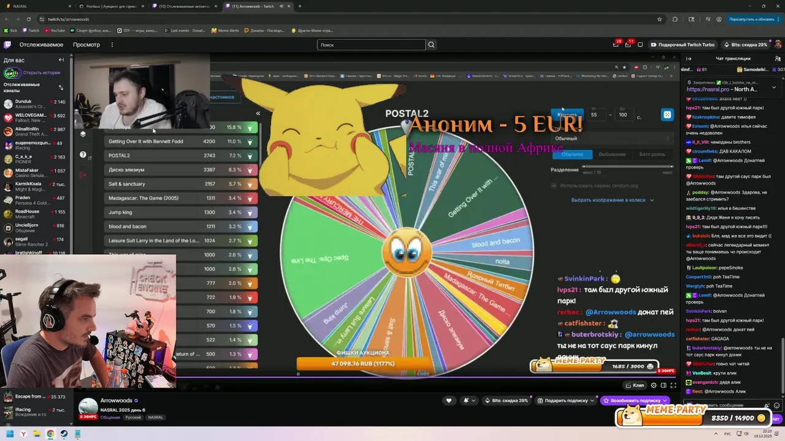Bookmark the page with the star icon
This screenshot has height=441, width=785.
(x=659, y=19)
